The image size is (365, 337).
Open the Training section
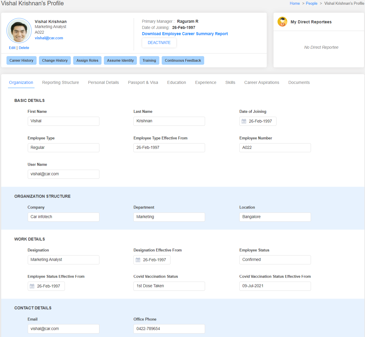(149, 60)
